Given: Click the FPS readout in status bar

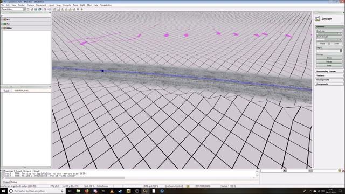Looking at the screenshot, I should tap(55, 186).
